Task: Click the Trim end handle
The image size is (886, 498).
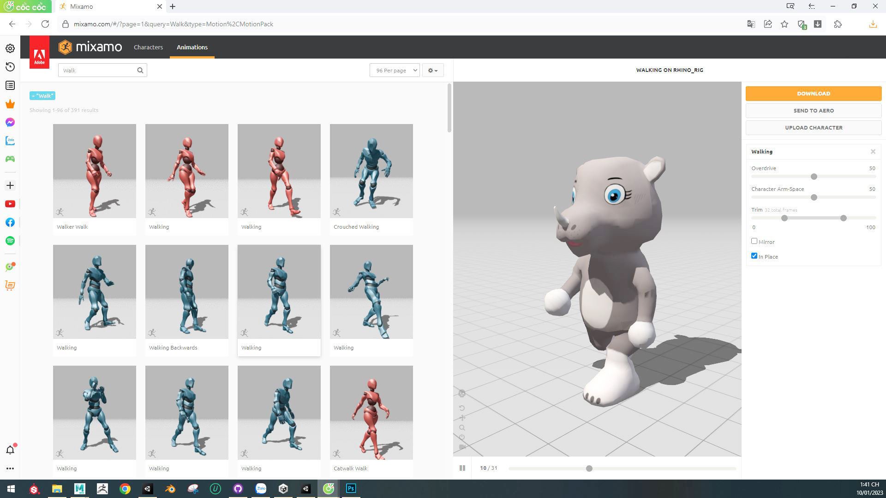Action: pyautogui.click(x=844, y=218)
